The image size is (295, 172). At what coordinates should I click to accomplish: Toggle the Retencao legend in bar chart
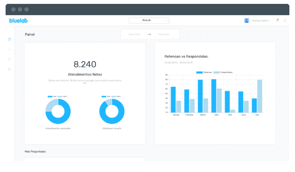[x=204, y=72]
